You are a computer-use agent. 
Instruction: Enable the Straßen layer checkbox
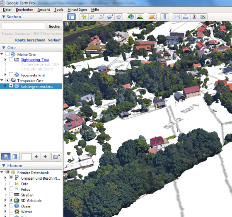click(11, 194)
